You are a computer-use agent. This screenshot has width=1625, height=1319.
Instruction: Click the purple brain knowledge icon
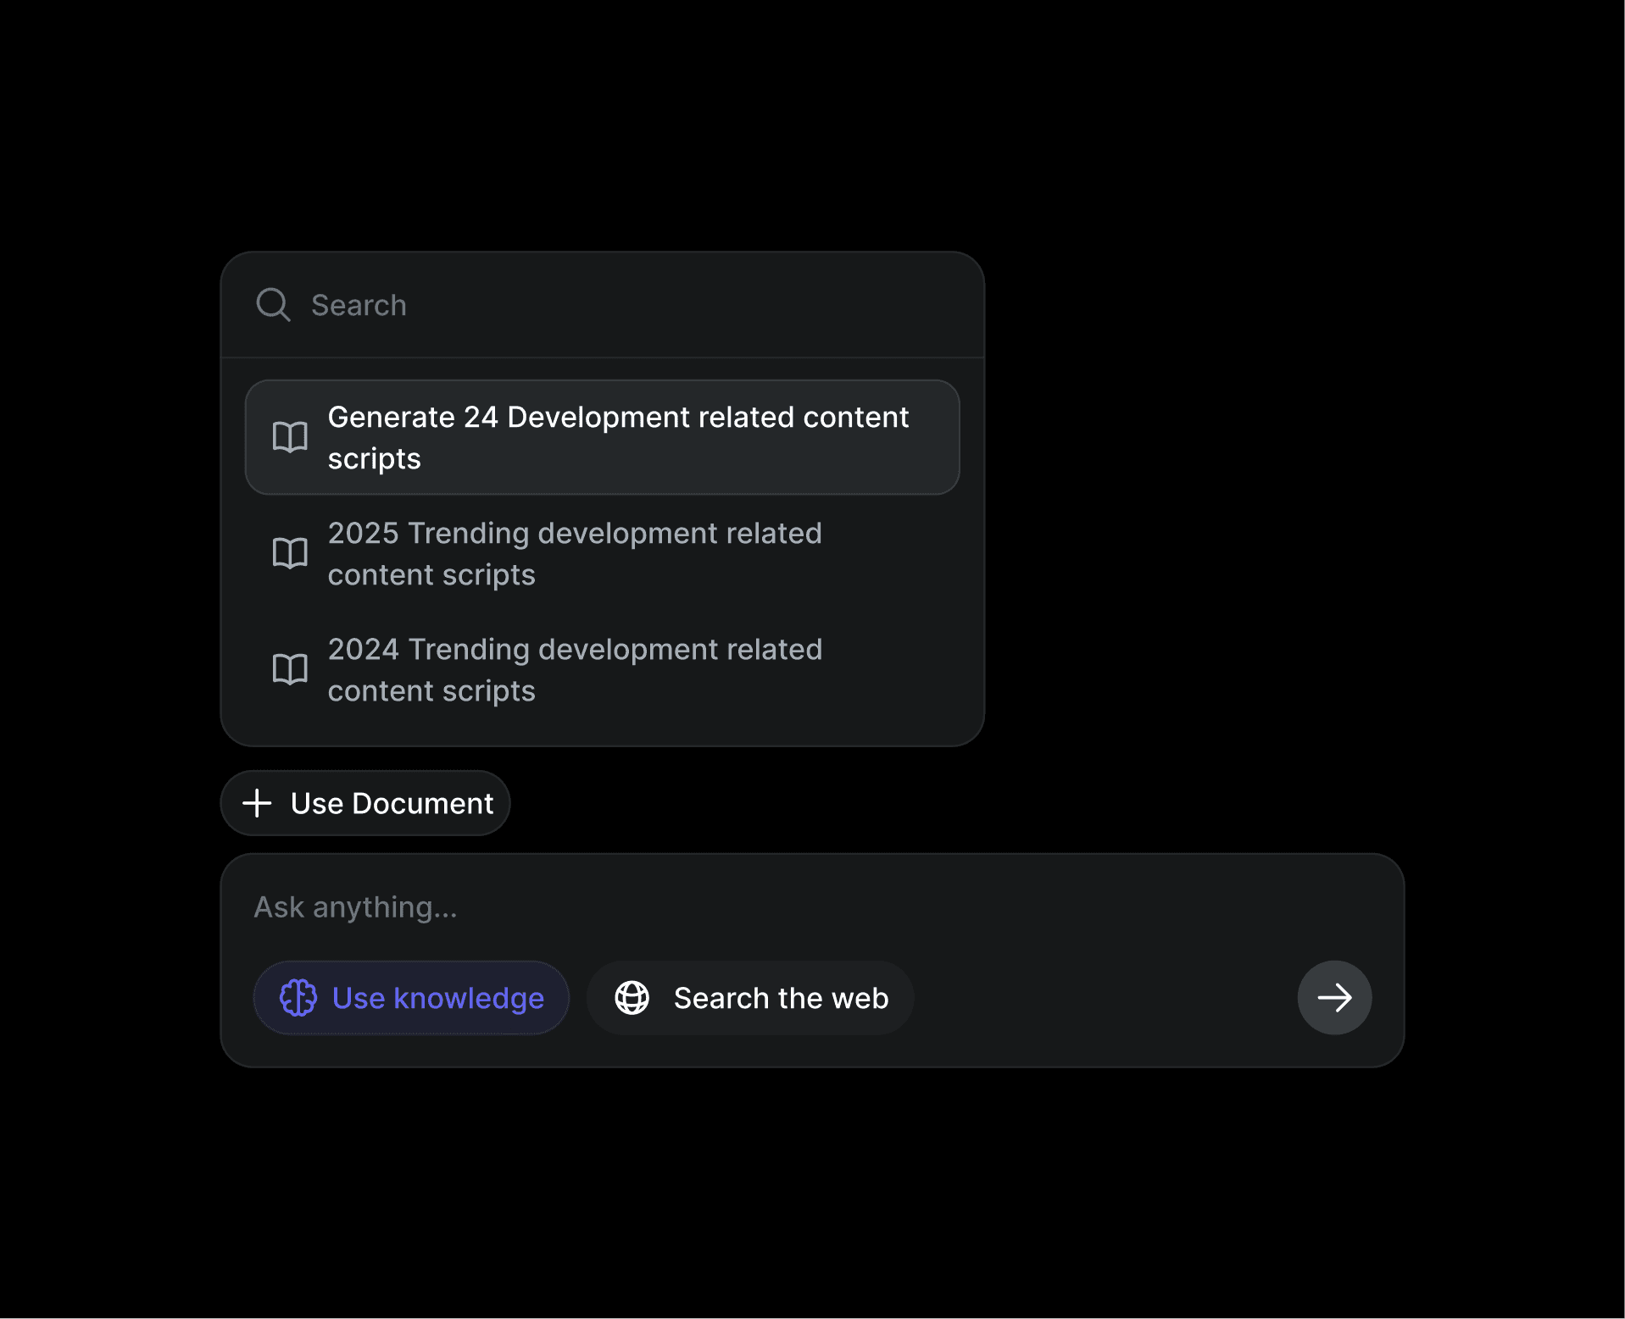coord(298,998)
